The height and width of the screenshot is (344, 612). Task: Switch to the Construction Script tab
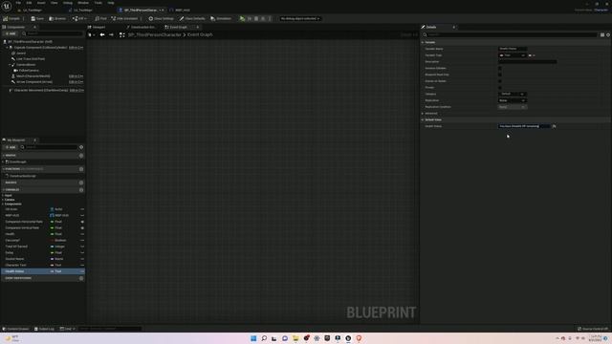pyautogui.click(x=141, y=27)
